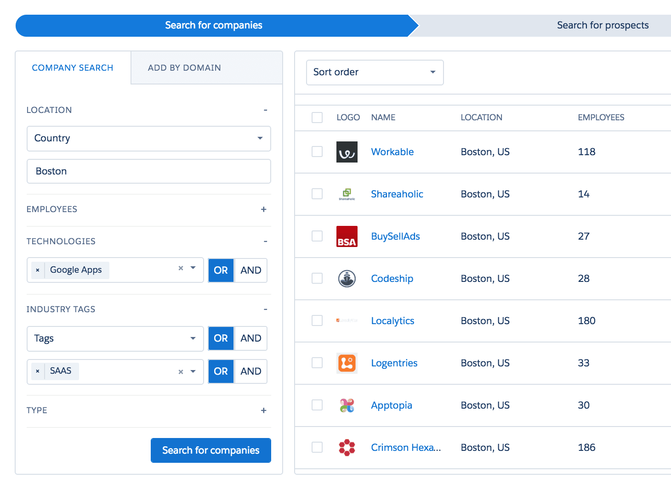This screenshot has height=483, width=671.
Task: Check the Workable row checkbox
Action: [x=317, y=152]
